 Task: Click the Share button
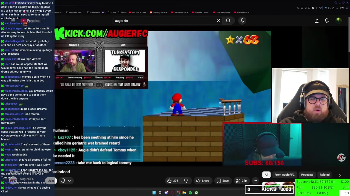click(203, 181)
